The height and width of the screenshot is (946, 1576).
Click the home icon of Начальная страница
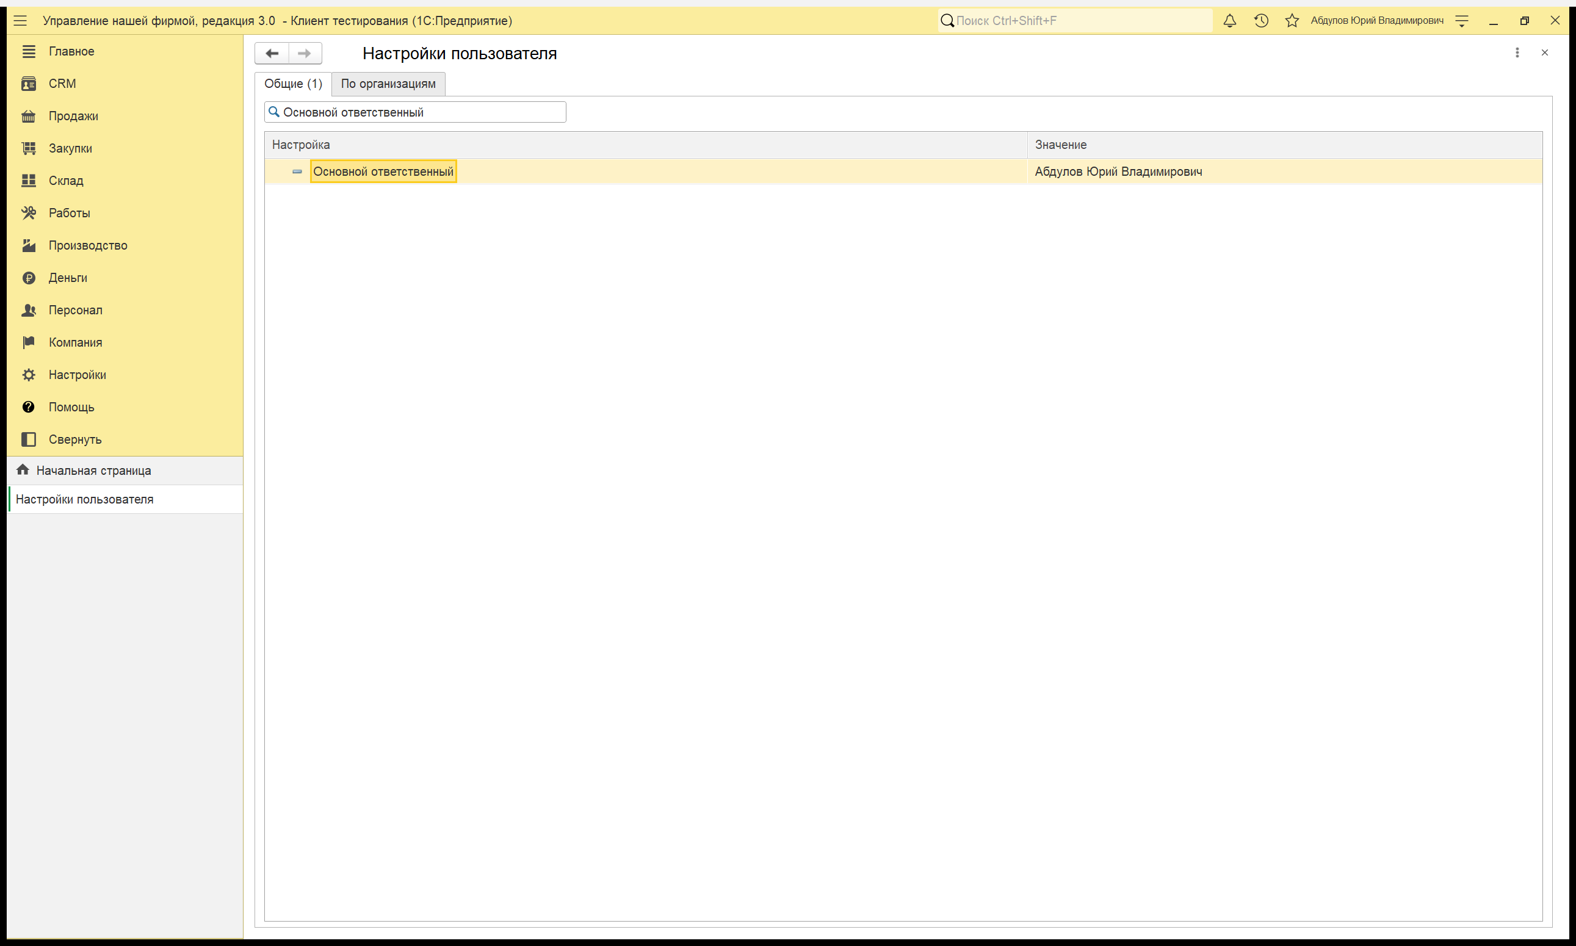23,470
